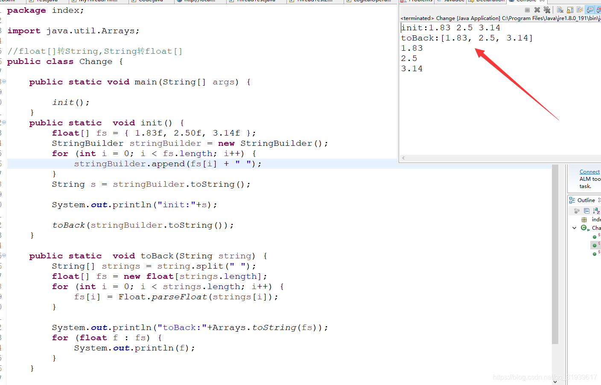Collapse the main method using its fold marker
Screen dimensions: 601x385
pyautogui.click(x=4, y=81)
